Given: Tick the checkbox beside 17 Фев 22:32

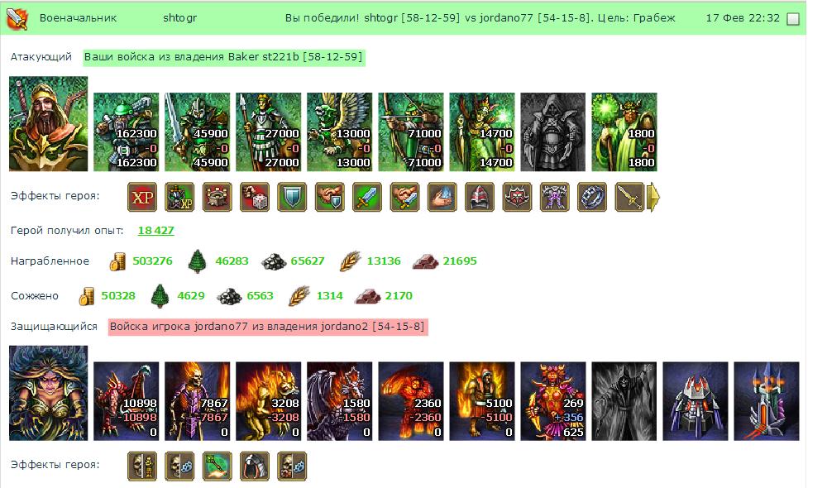Looking at the screenshot, I should tap(793, 19).
